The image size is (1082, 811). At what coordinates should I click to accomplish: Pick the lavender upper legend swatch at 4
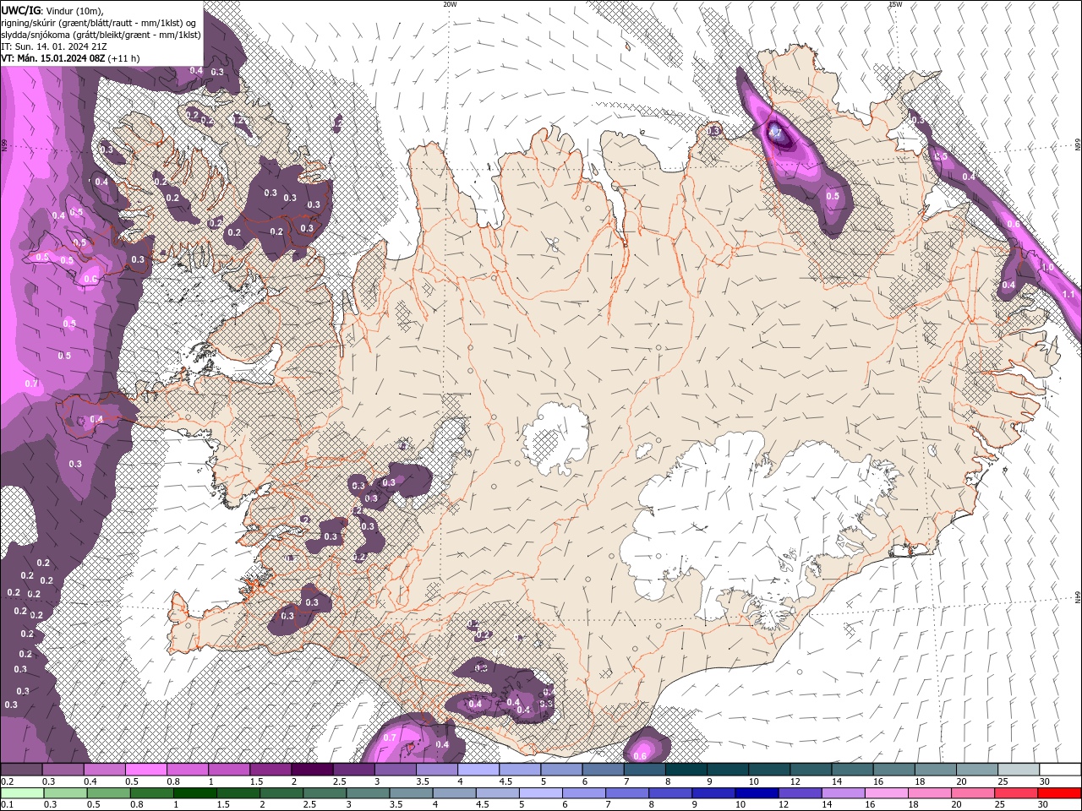[478, 770]
